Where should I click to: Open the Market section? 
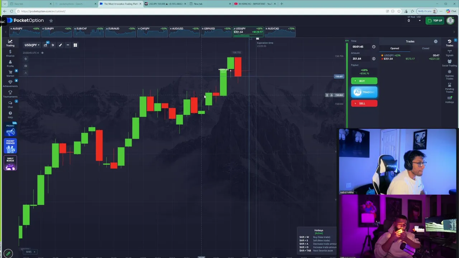coord(10,73)
